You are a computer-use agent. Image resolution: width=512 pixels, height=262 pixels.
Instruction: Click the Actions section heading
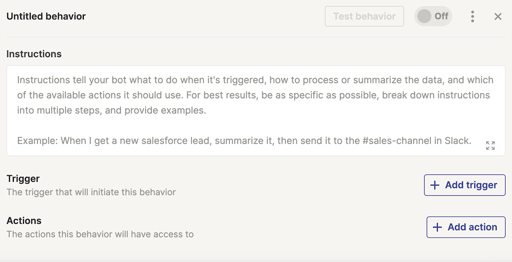click(x=24, y=220)
